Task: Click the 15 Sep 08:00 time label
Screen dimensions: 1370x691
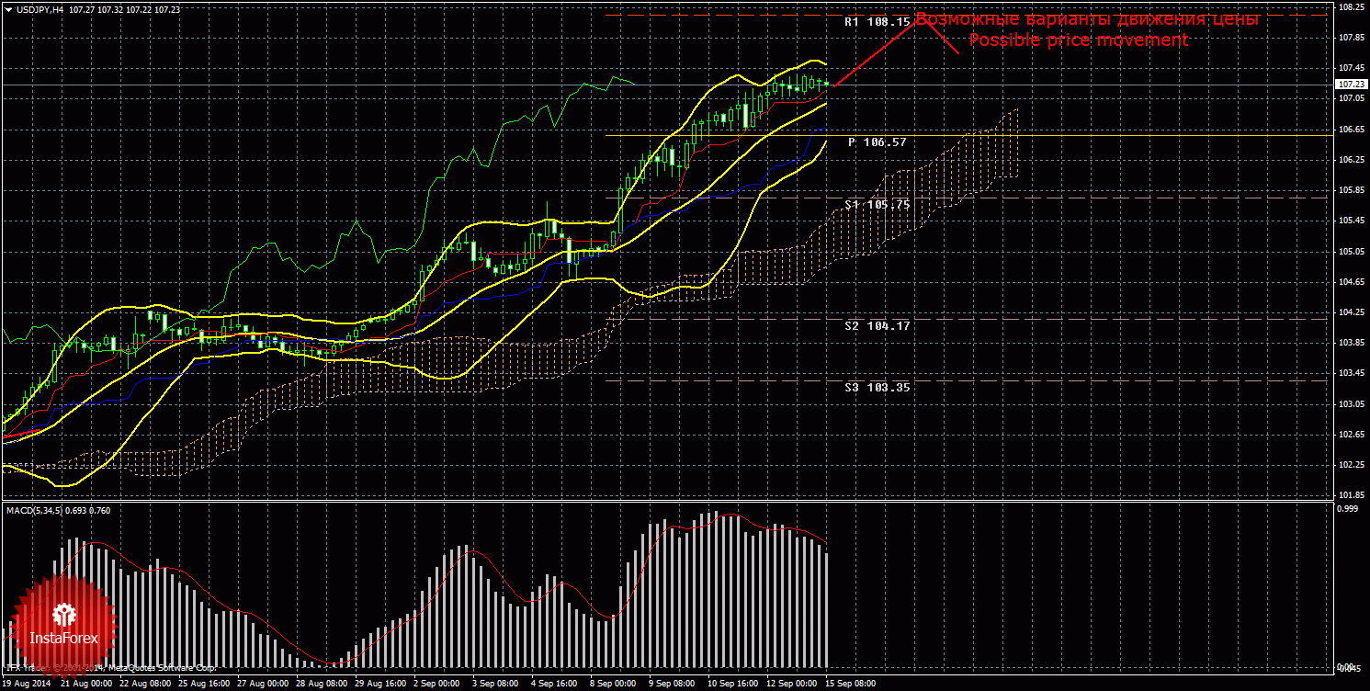Action: point(850,684)
